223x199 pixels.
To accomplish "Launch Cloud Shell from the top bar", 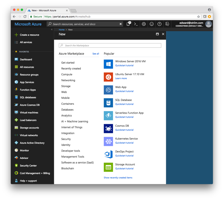I will point(136,24).
